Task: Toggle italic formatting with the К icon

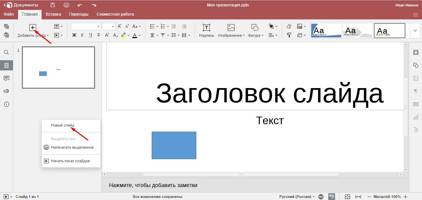Action: pyautogui.click(x=82, y=35)
